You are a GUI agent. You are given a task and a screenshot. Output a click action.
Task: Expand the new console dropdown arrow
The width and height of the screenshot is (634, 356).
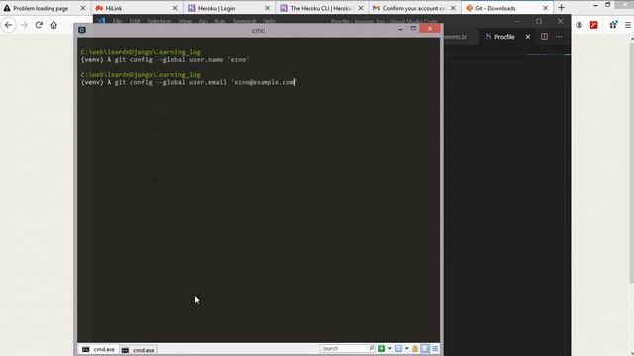(389, 348)
